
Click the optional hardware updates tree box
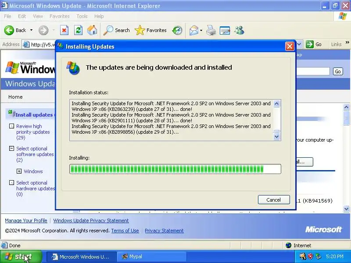11,182
